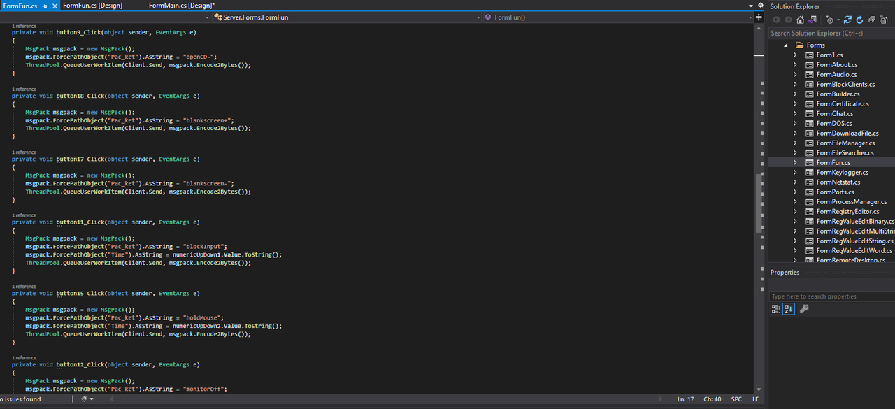Click the back navigation arrow in Solution Explorer
This screenshot has width=895, height=409.
click(776, 20)
